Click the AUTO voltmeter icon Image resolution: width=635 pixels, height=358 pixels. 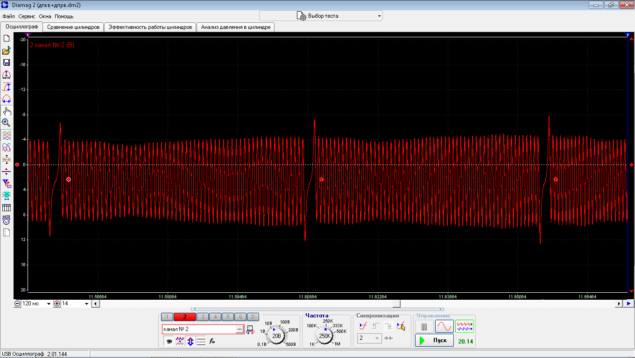tap(7, 220)
